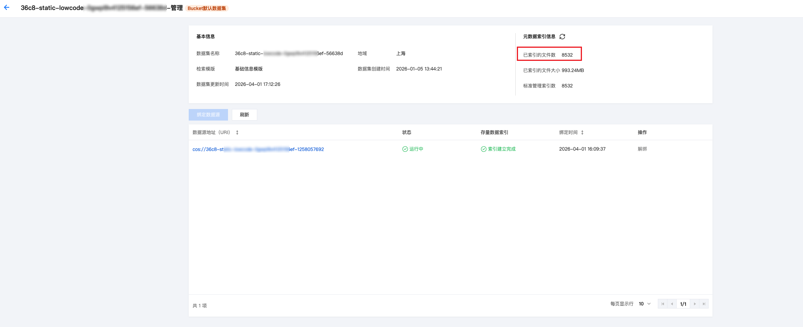
Task: Select the 已索引的文件数 value 8532
Action: pos(567,55)
